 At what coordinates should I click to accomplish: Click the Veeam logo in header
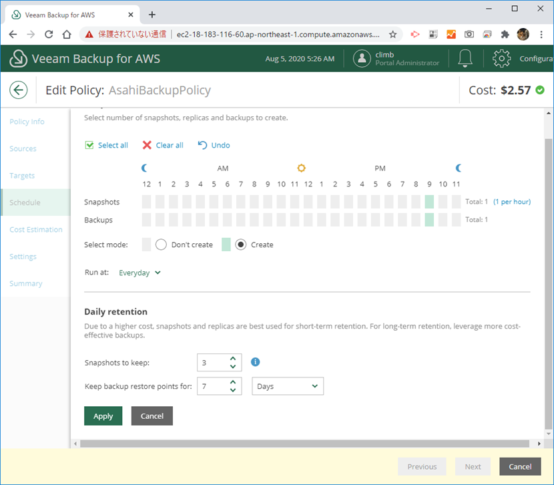point(19,58)
